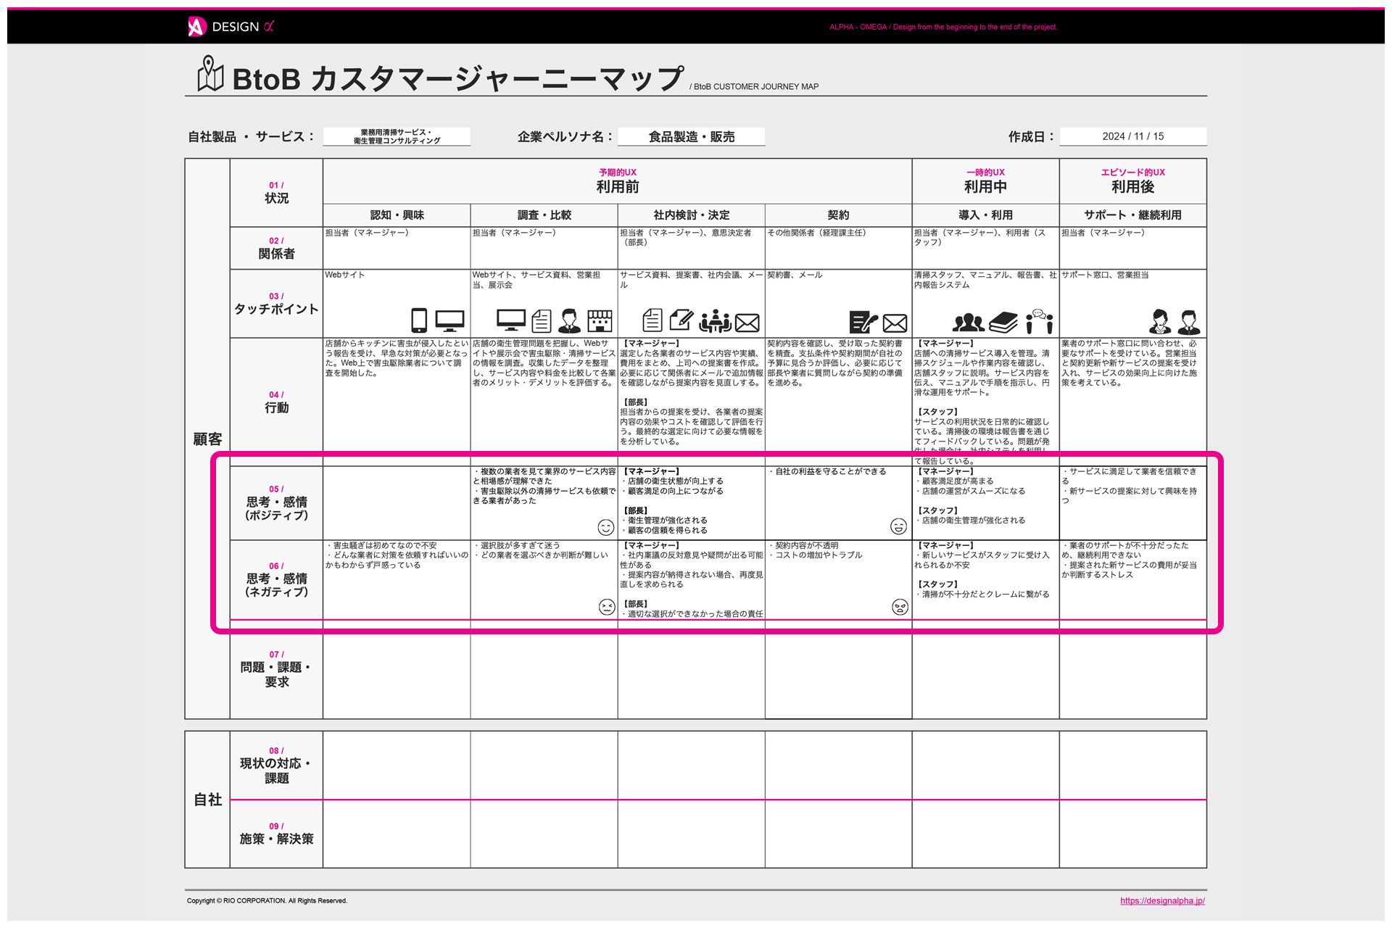Click the 利用中 phase heading
Image resolution: width=1392 pixels, height=928 pixels.
985,181
